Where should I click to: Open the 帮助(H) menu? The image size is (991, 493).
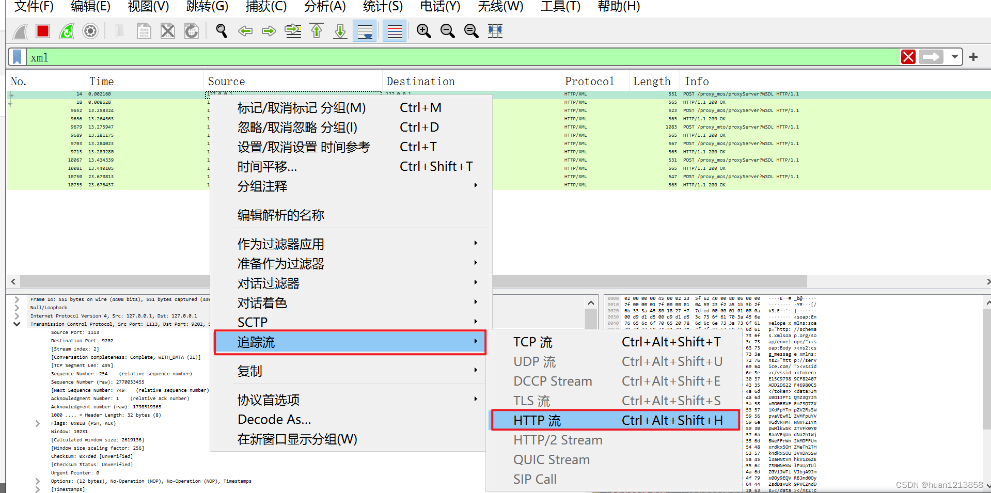coord(619,6)
